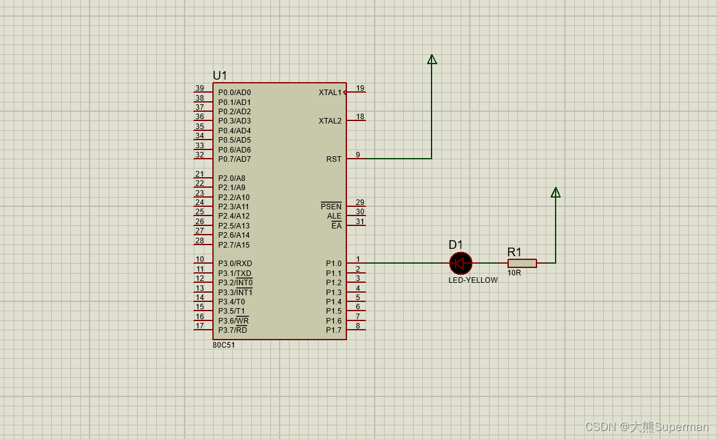Click the P3.7/RD pin label

(233, 330)
